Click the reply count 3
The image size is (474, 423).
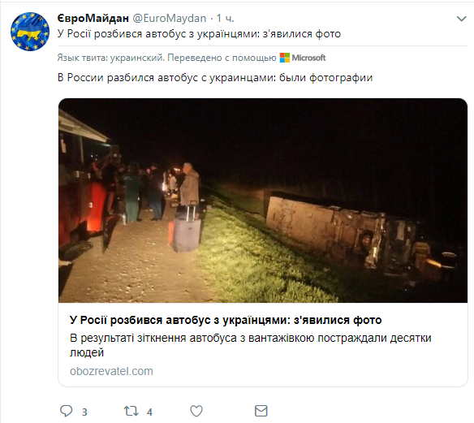click(84, 412)
